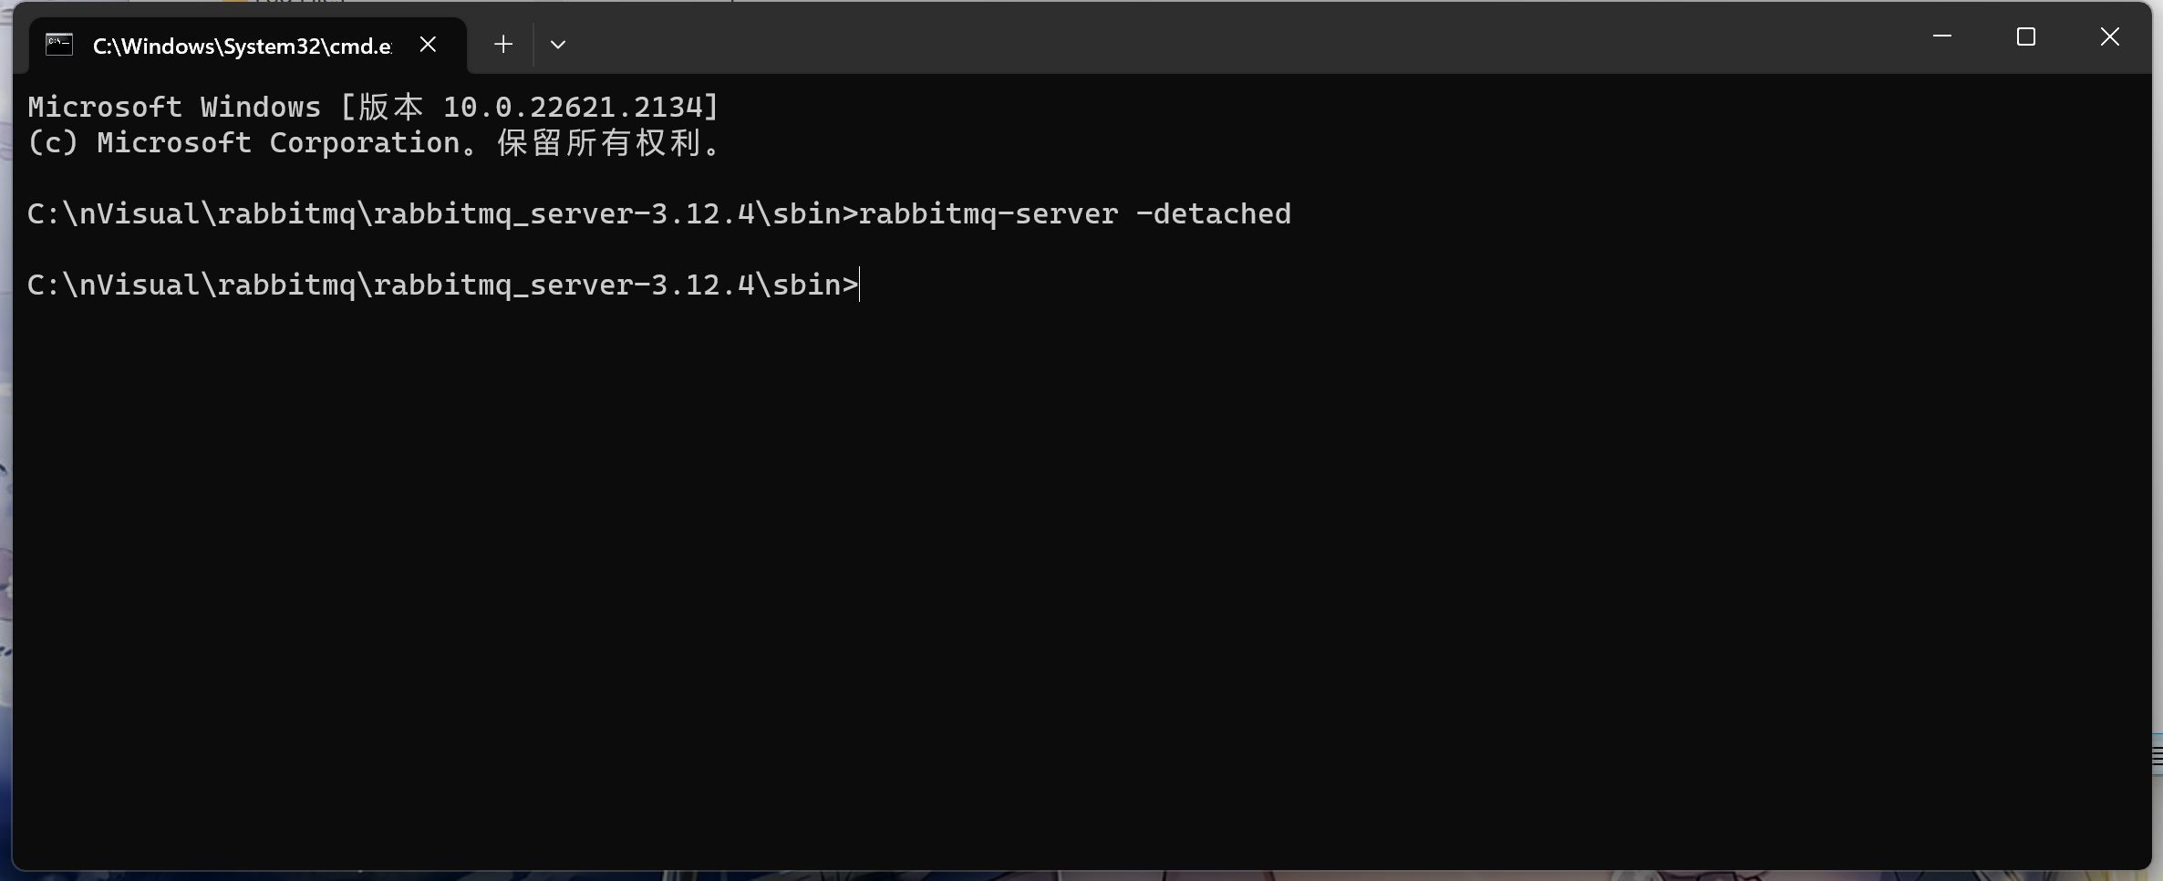The image size is (2163, 881).
Task: Maximize the terminal window
Action: 2026,36
